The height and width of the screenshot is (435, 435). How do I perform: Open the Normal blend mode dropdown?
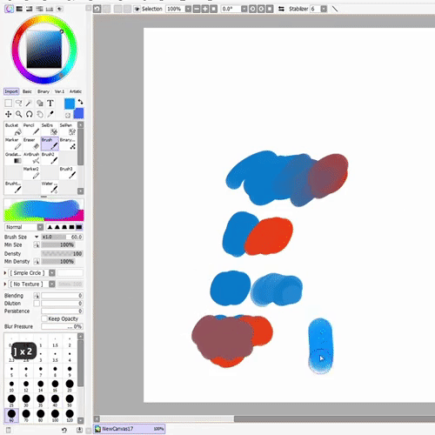point(40,227)
